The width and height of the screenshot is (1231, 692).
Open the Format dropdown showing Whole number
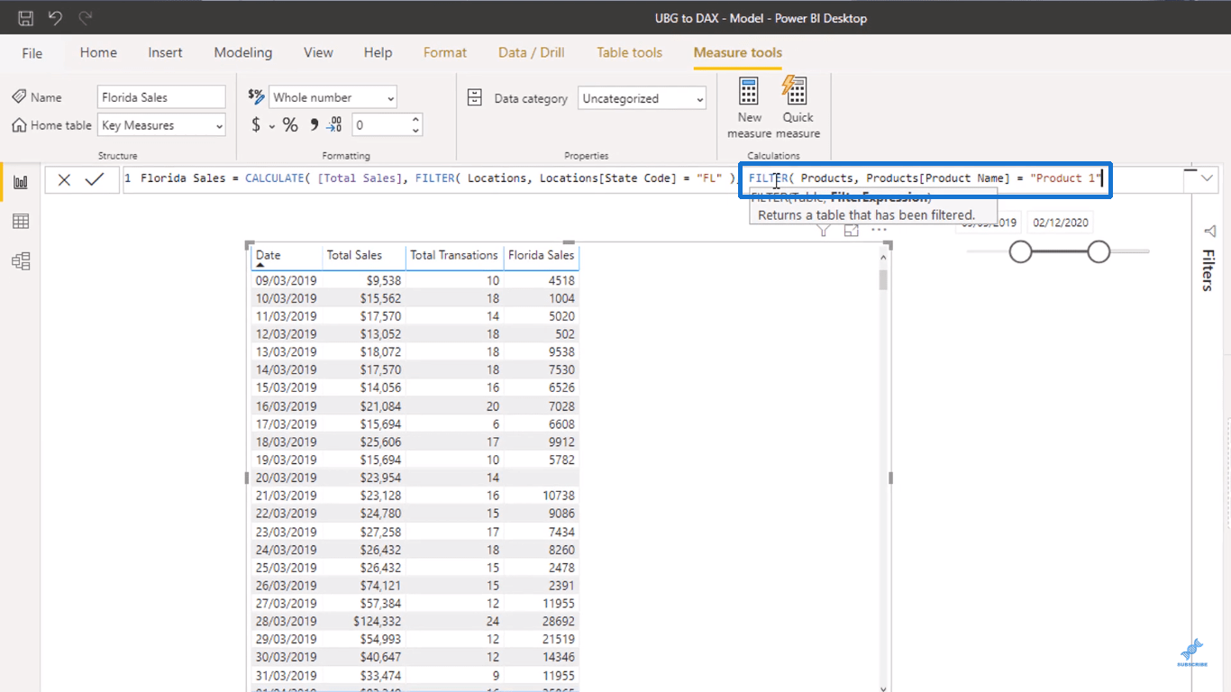[x=334, y=97]
